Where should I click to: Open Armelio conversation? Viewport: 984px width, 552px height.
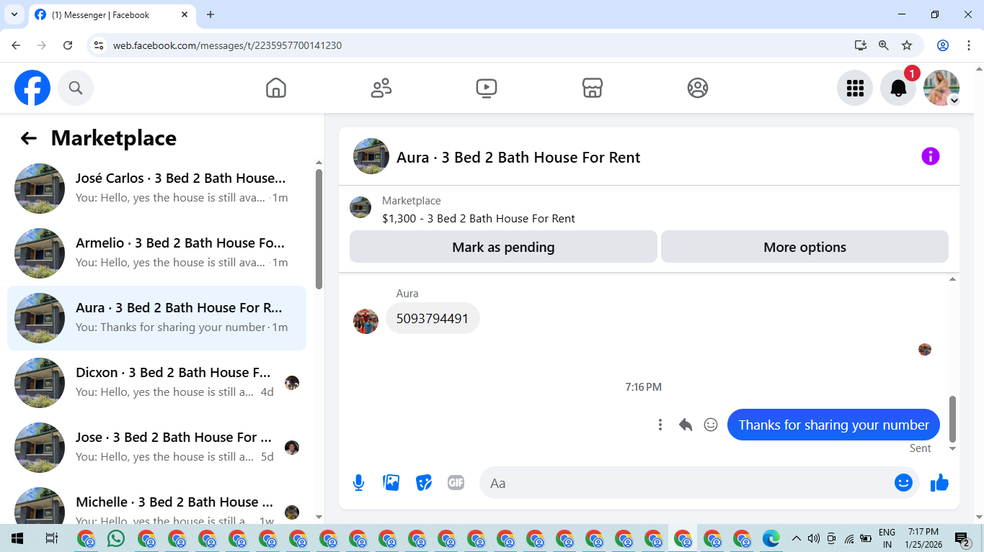[x=156, y=253]
